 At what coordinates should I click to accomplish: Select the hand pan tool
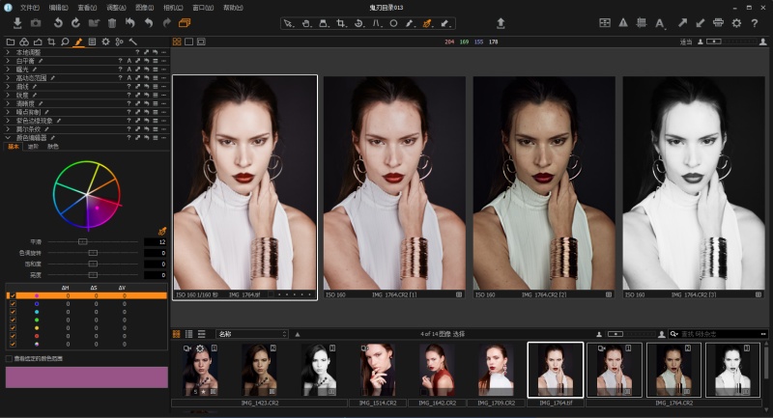305,23
